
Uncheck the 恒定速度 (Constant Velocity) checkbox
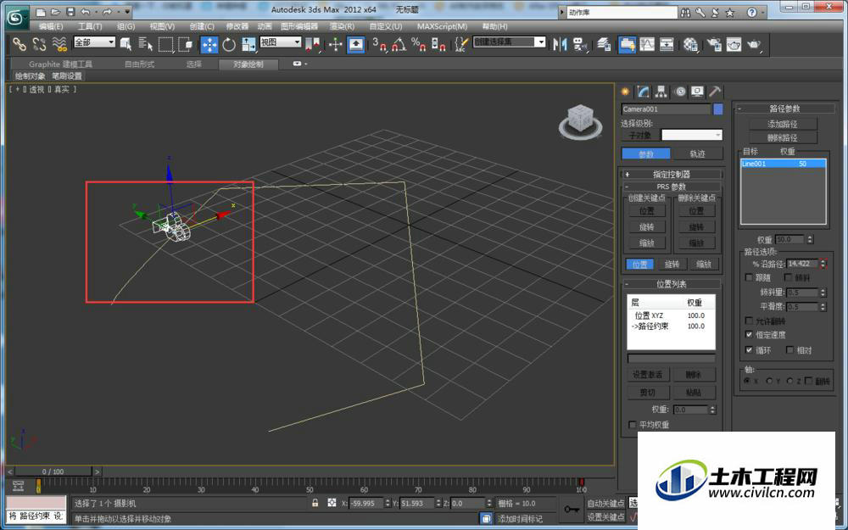pyautogui.click(x=749, y=335)
